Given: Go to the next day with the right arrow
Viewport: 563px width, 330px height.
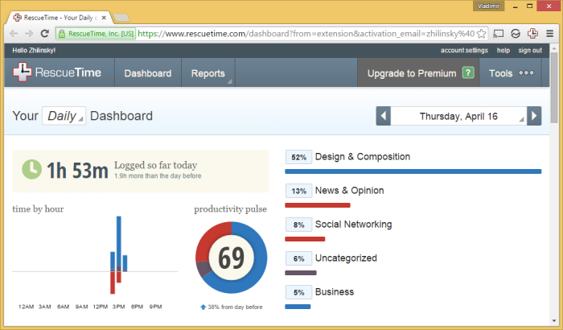Looking at the screenshot, I should click(x=534, y=116).
